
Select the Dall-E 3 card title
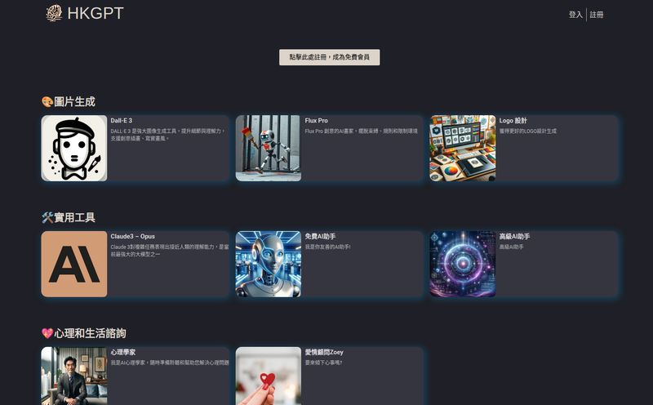[121, 120]
